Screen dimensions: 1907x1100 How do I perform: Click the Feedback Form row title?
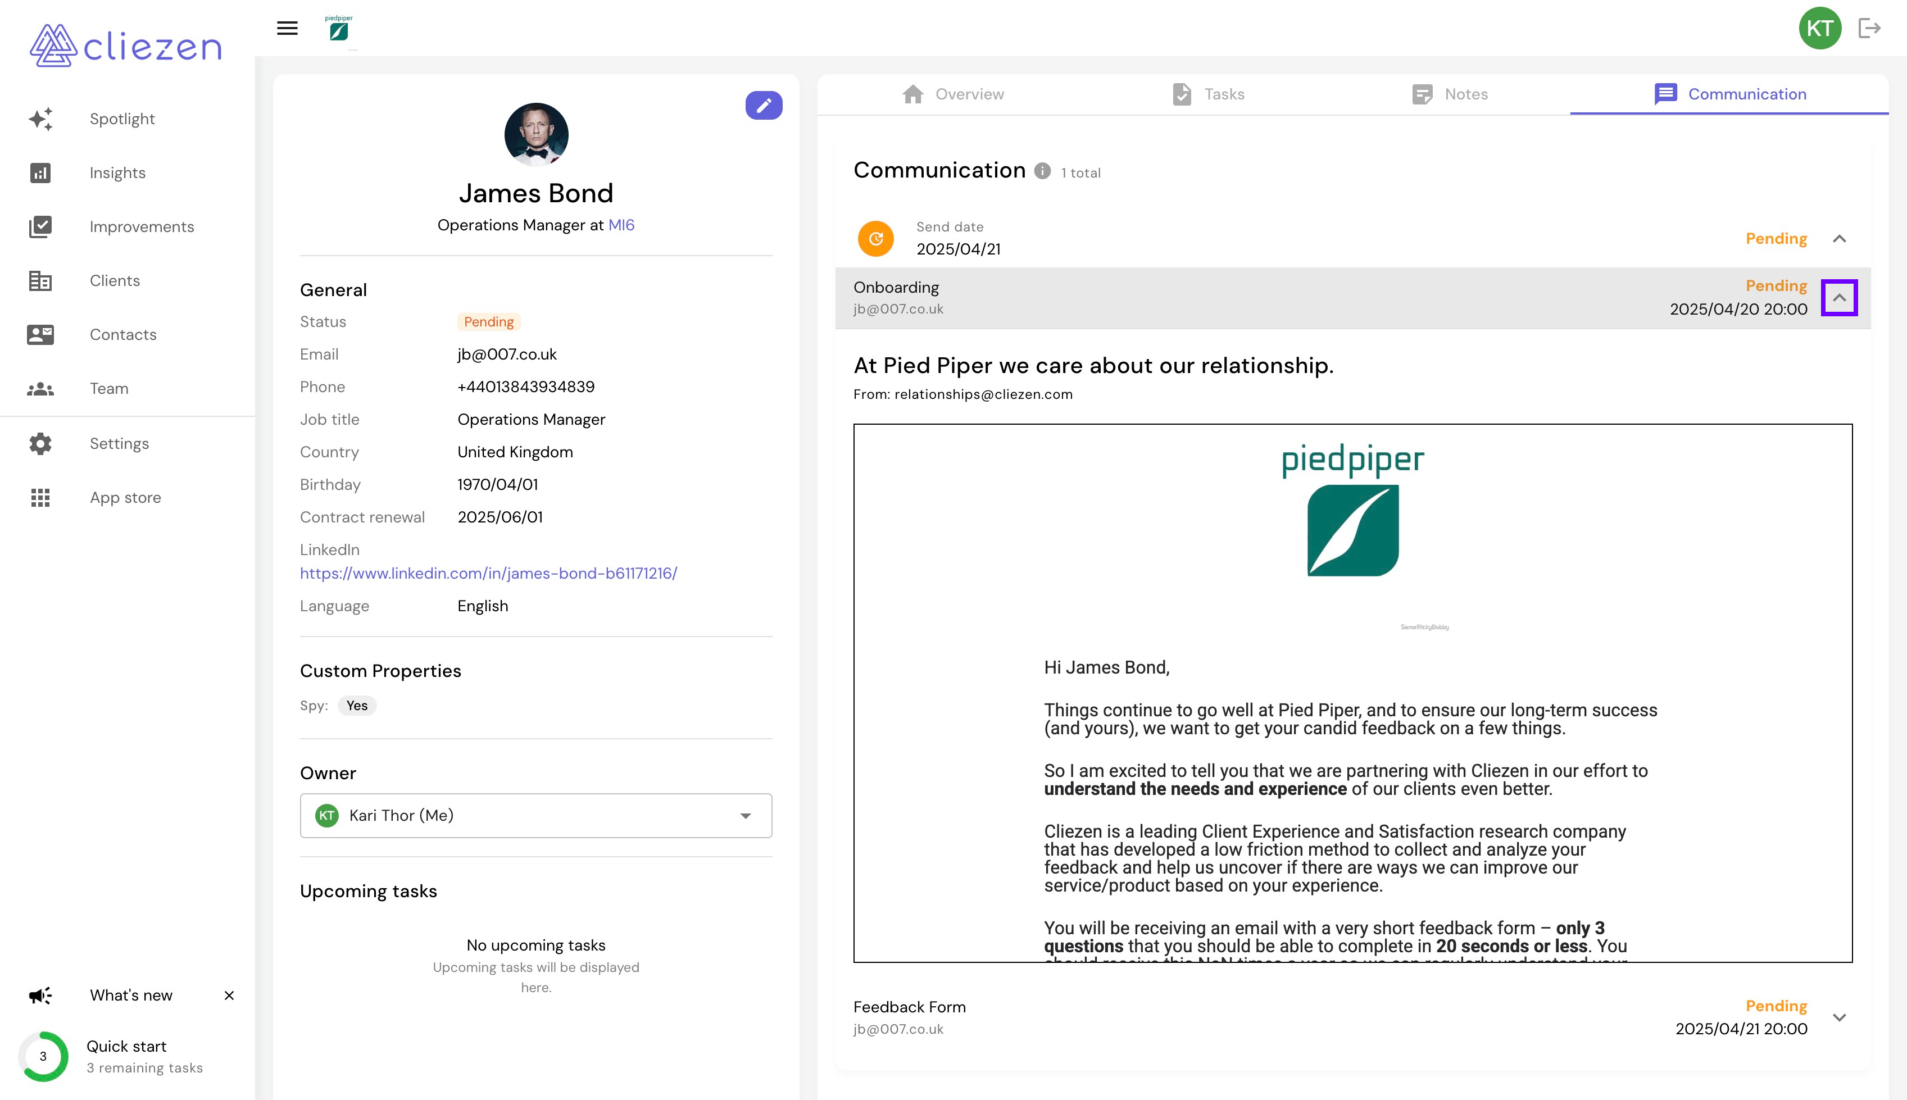(910, 1007)
